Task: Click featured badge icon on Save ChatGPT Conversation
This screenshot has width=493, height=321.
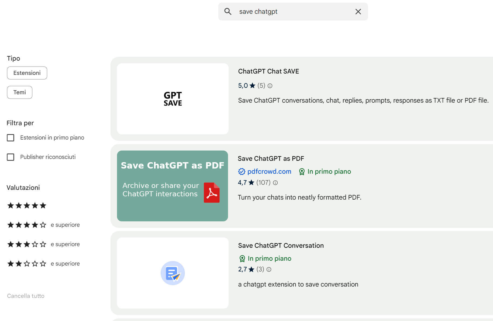Action: tap(242, 259)
